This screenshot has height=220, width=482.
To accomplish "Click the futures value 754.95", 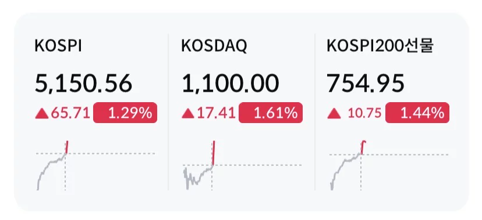I will [x=366, y=84].
